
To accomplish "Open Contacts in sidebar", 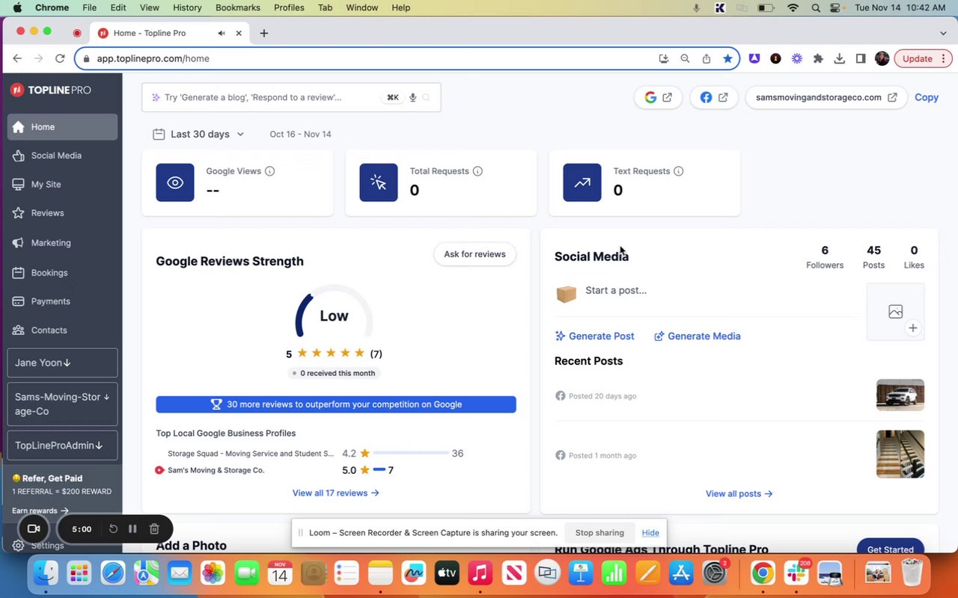I will 62,330.
